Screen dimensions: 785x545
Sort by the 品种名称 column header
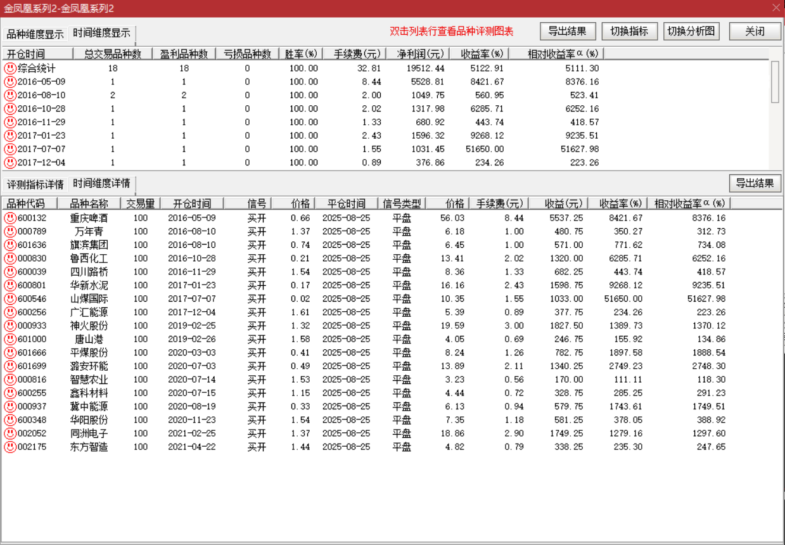[89, 203]
